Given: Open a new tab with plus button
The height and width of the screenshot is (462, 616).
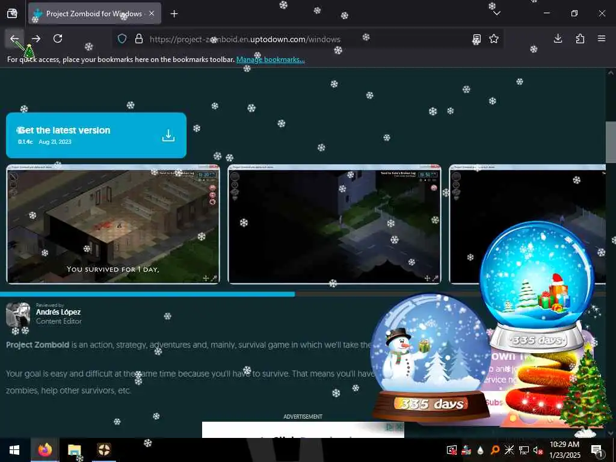Looking at the screenshot, I should click(x=174, y=14).
